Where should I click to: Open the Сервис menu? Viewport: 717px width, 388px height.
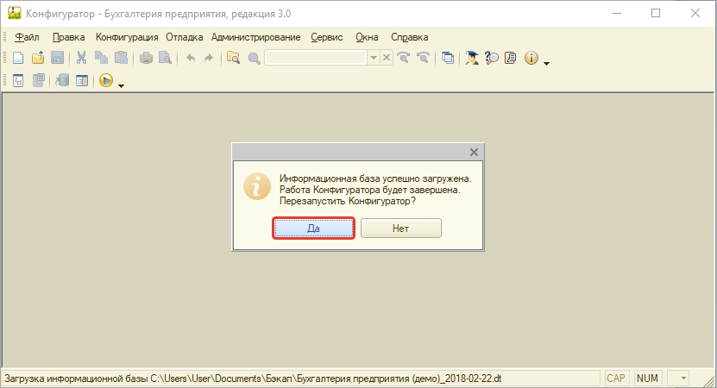point(327,37)
